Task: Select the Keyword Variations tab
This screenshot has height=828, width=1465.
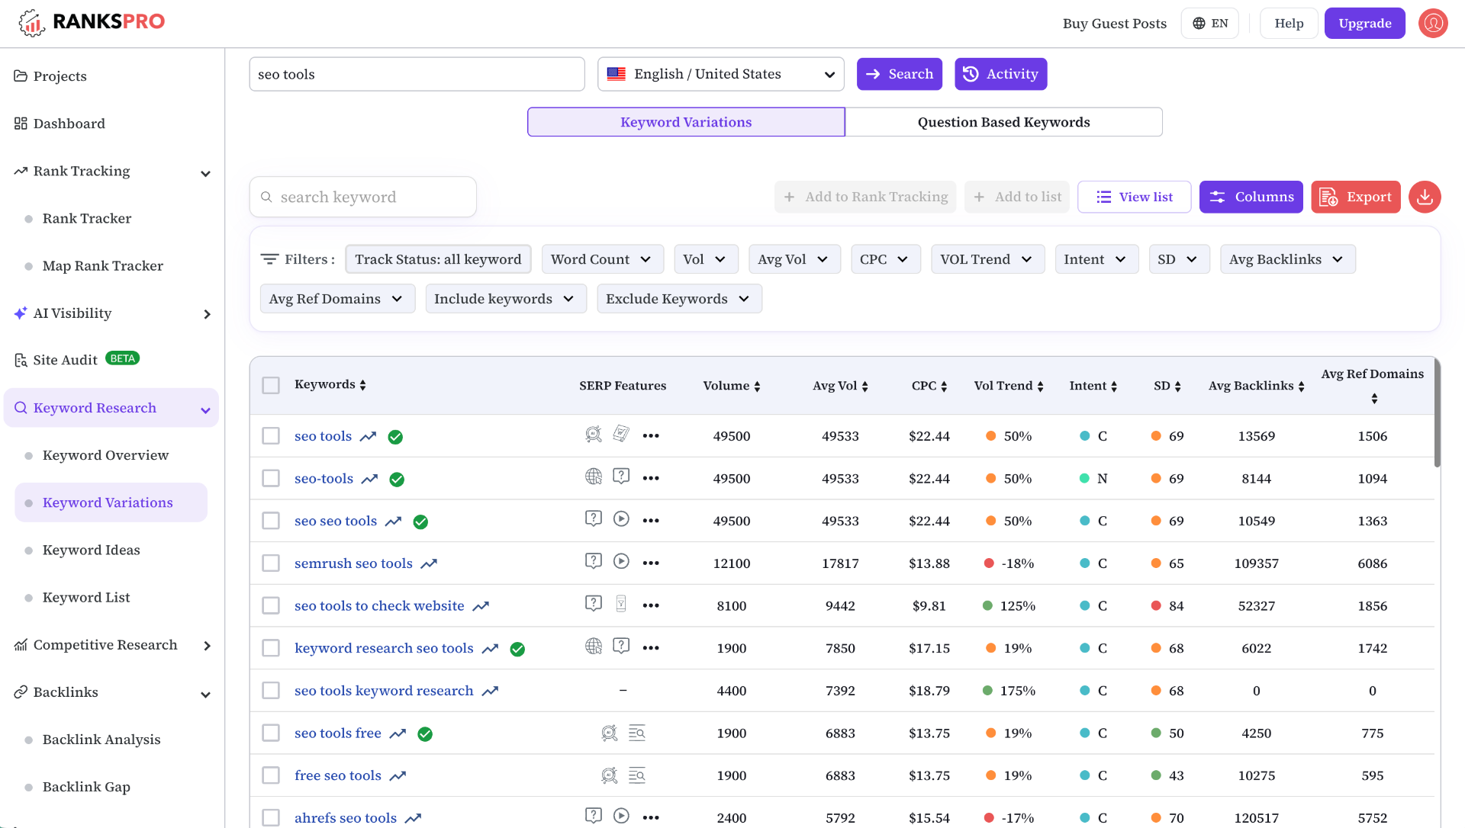Action: [686, 122]
